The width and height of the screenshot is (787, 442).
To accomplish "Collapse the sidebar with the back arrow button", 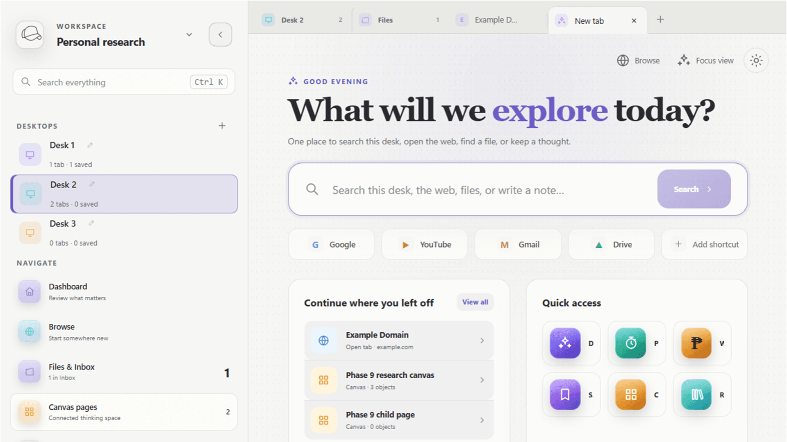I will tap(220, 34).
